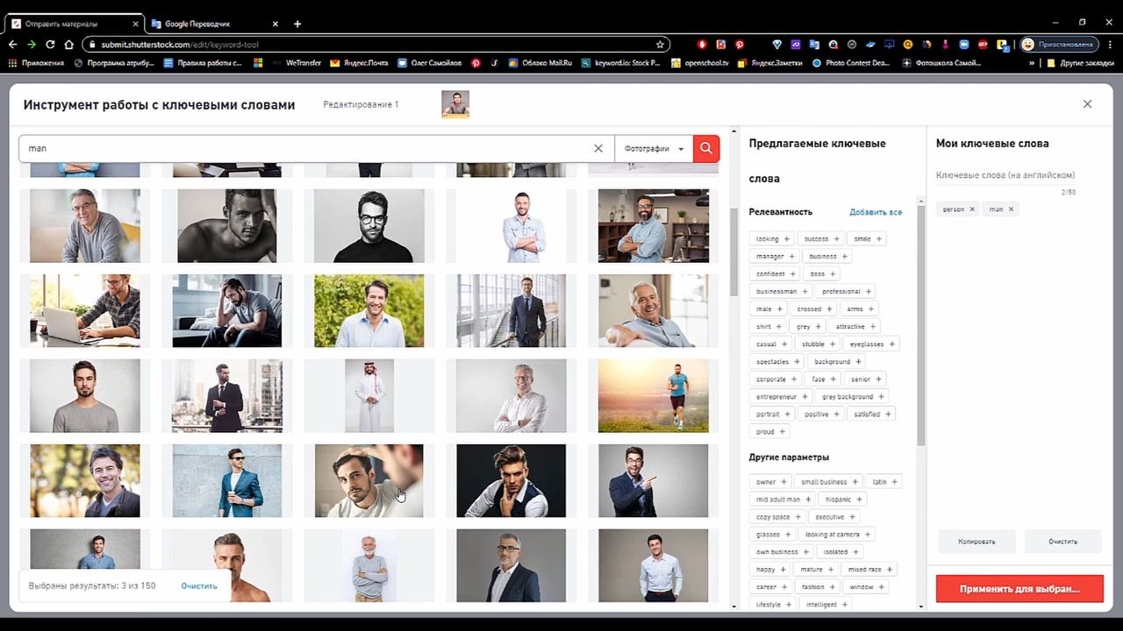This screenshot has height=631, width=1123.
Task: Open the 'Приостановлена' profile button
Action: (1058, 44)
